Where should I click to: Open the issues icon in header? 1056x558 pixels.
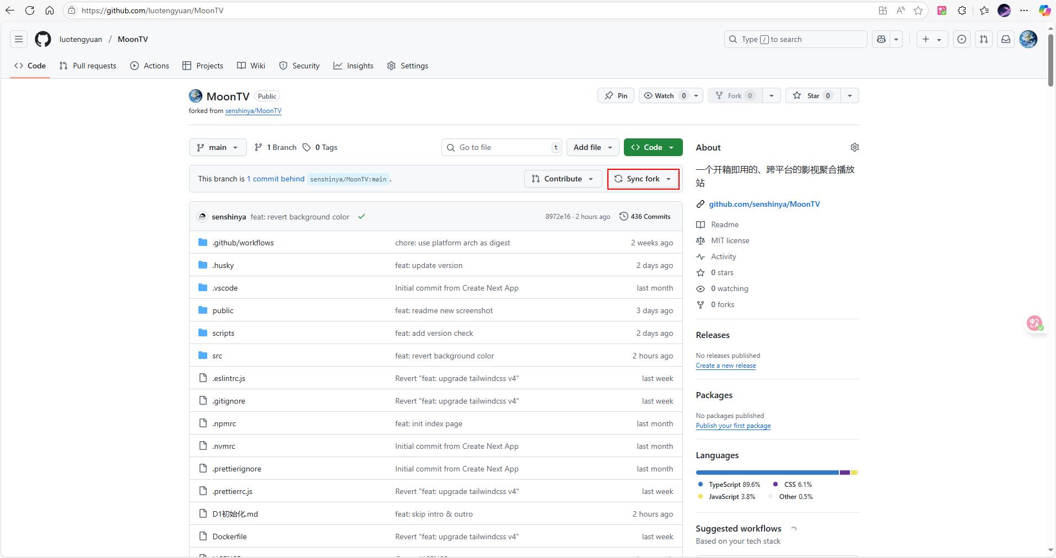coord(962,39)
